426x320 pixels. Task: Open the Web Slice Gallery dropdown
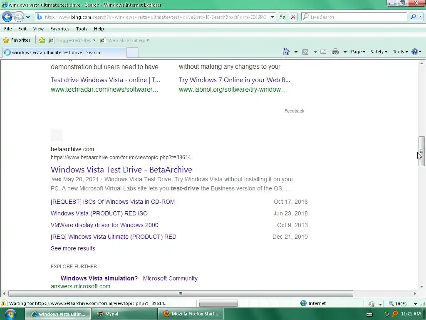pos(125,40)
